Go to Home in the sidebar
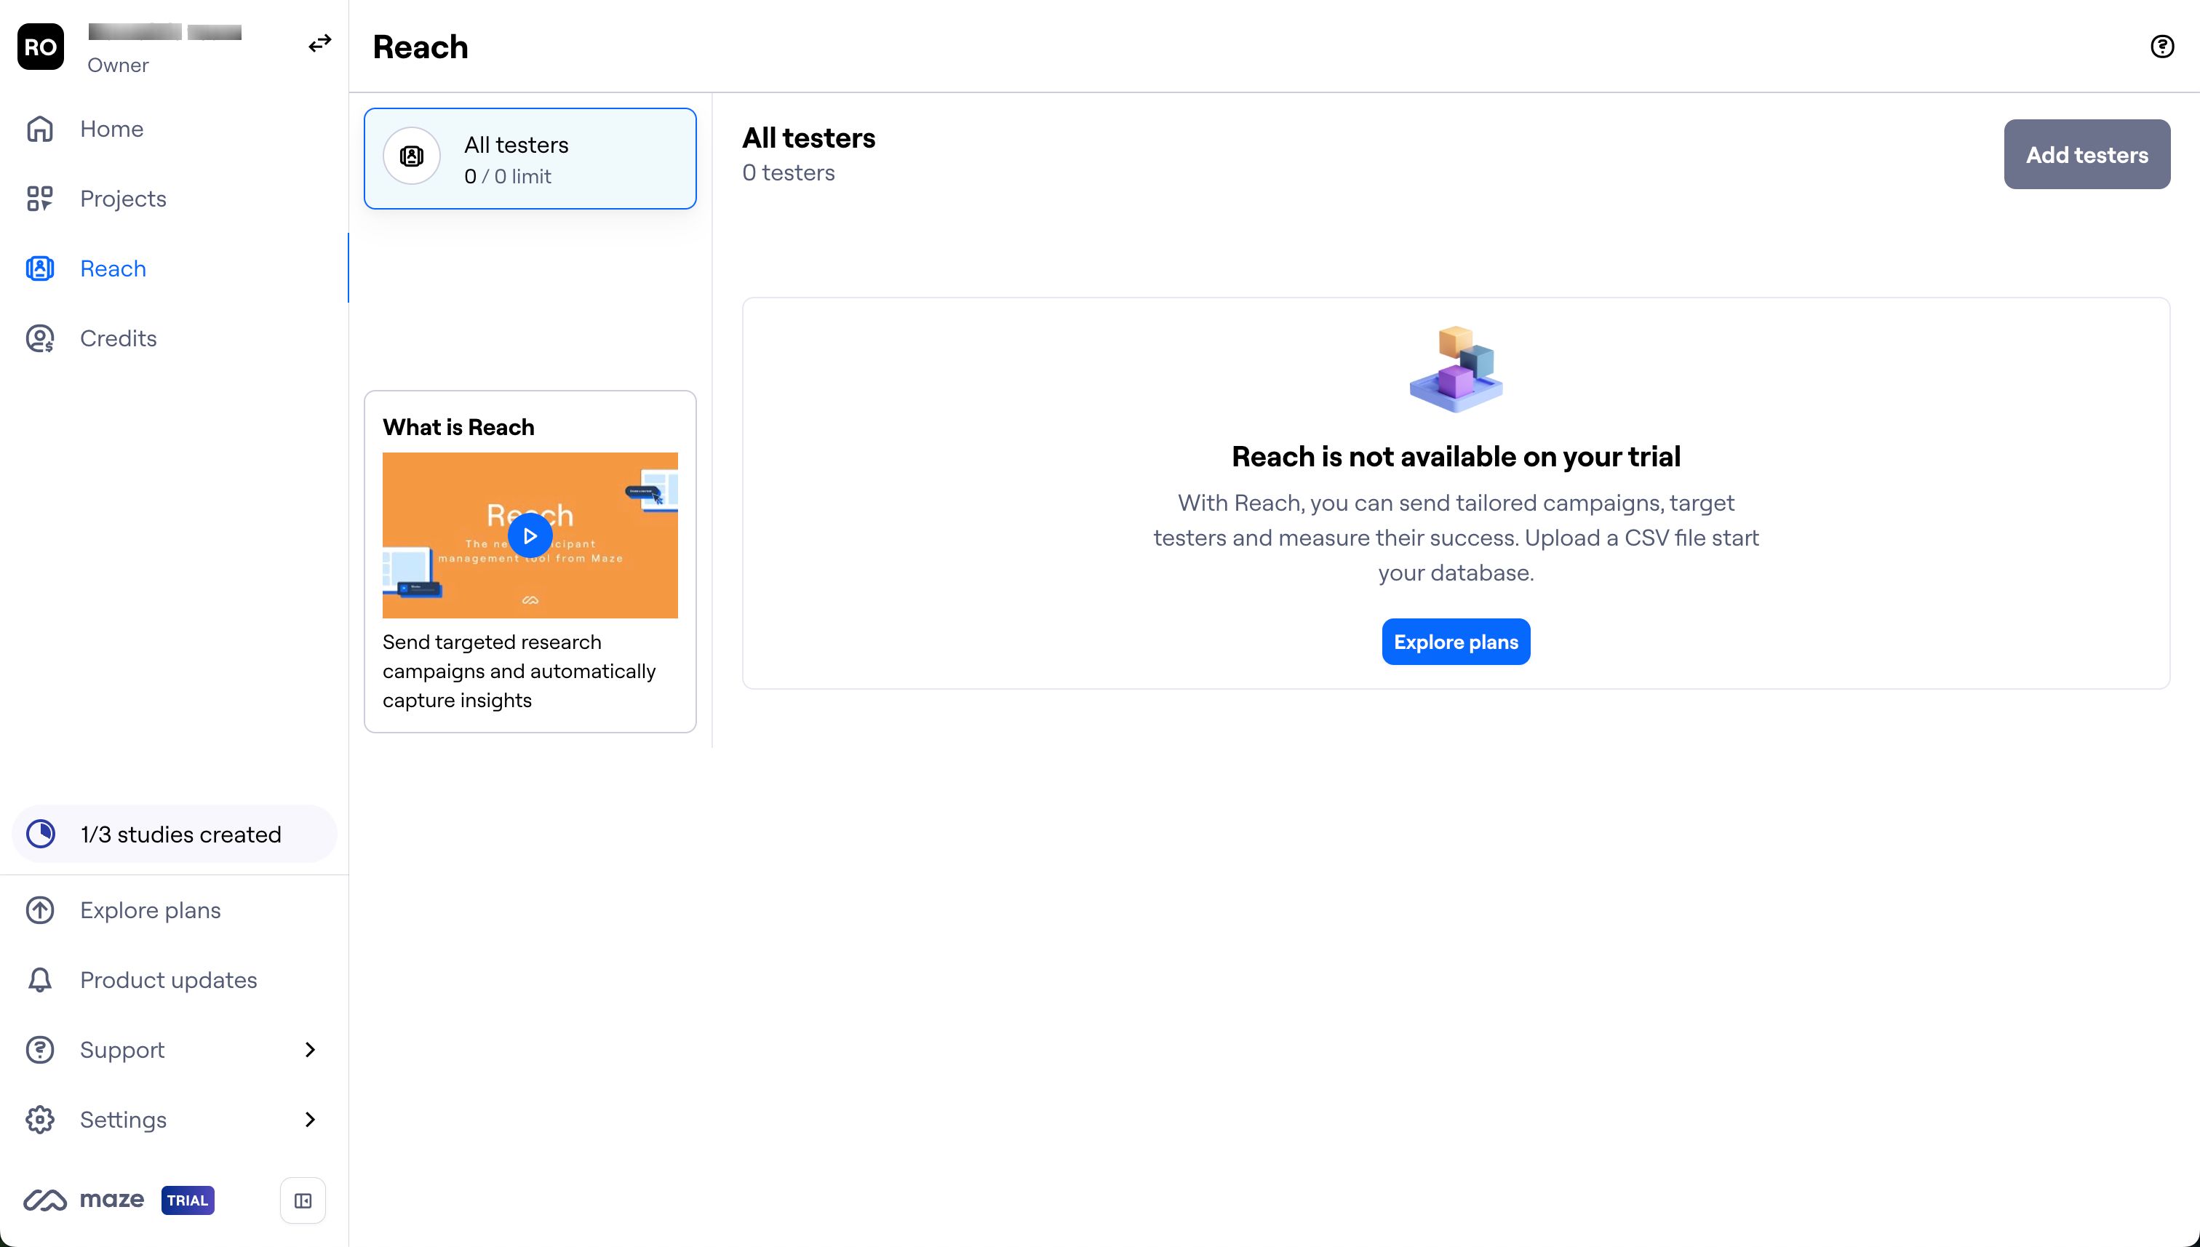This screenshot has height=1247, width=2200. click(x=174, y=129)
